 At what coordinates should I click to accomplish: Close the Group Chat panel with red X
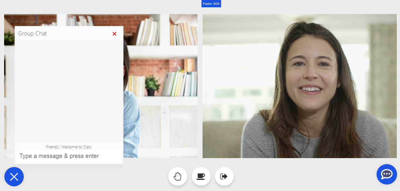point(114,34)
